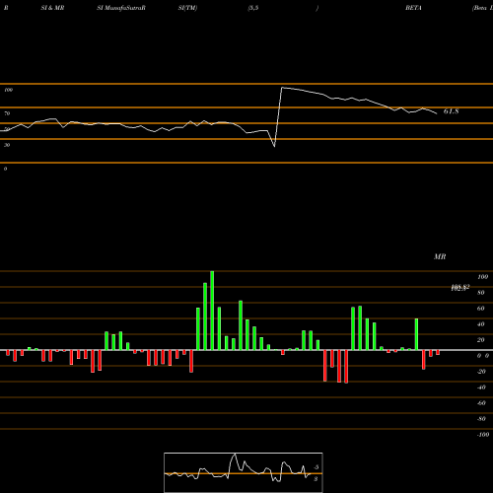Screen dimensions: 493x493
Task: Click the MR axis label 60
Action: click(x=481, y=309)
